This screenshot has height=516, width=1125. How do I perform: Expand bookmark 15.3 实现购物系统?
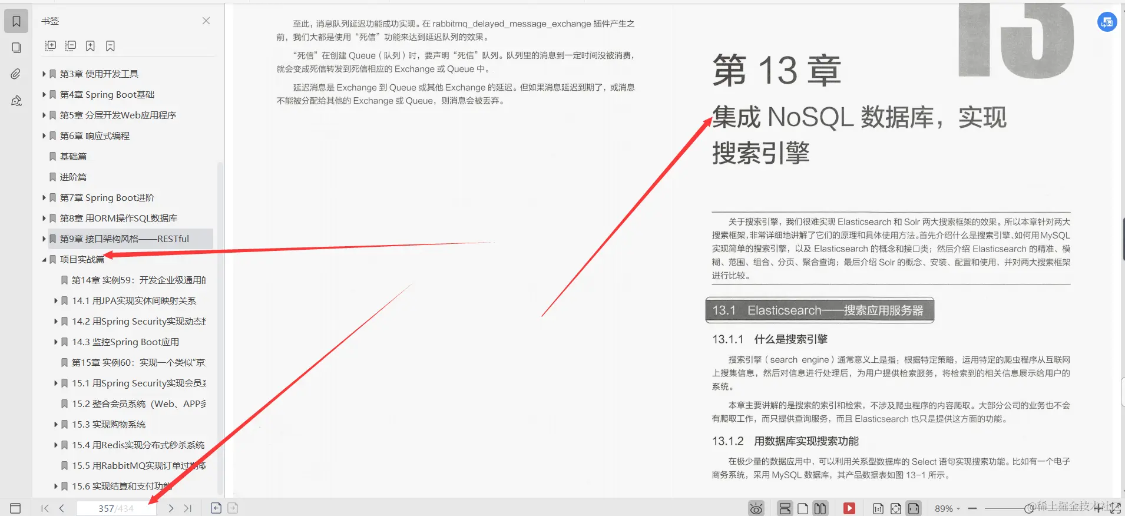click(x=56, y=424)
